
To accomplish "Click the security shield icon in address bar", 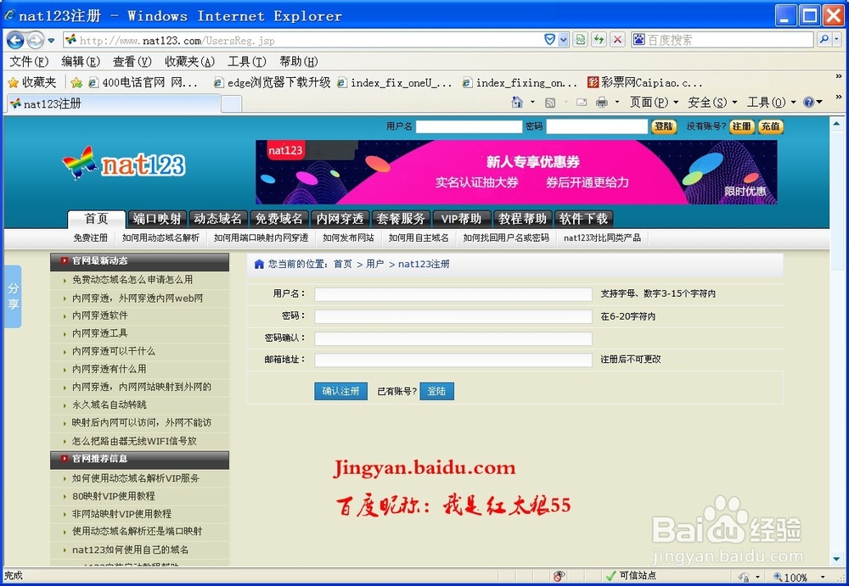I will pyautogui.click(x=549, y=40).
